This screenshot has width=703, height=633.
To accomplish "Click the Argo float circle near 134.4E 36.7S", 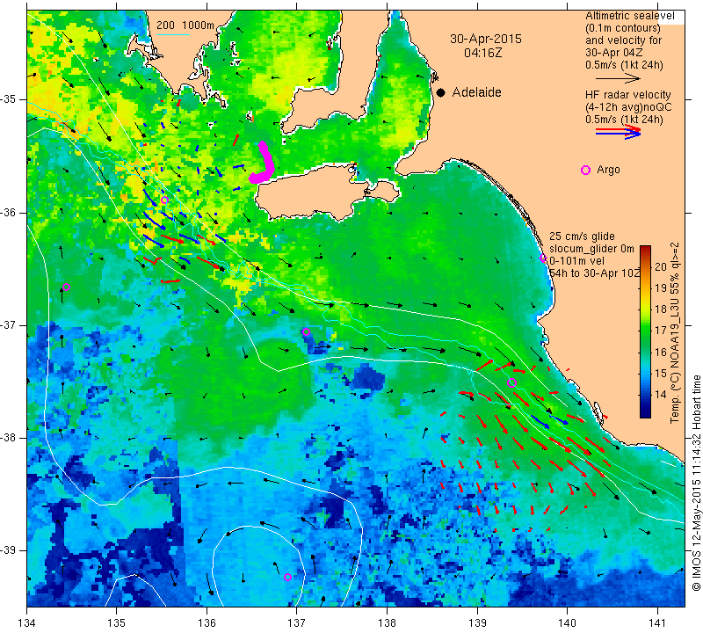I will (67, 287).
